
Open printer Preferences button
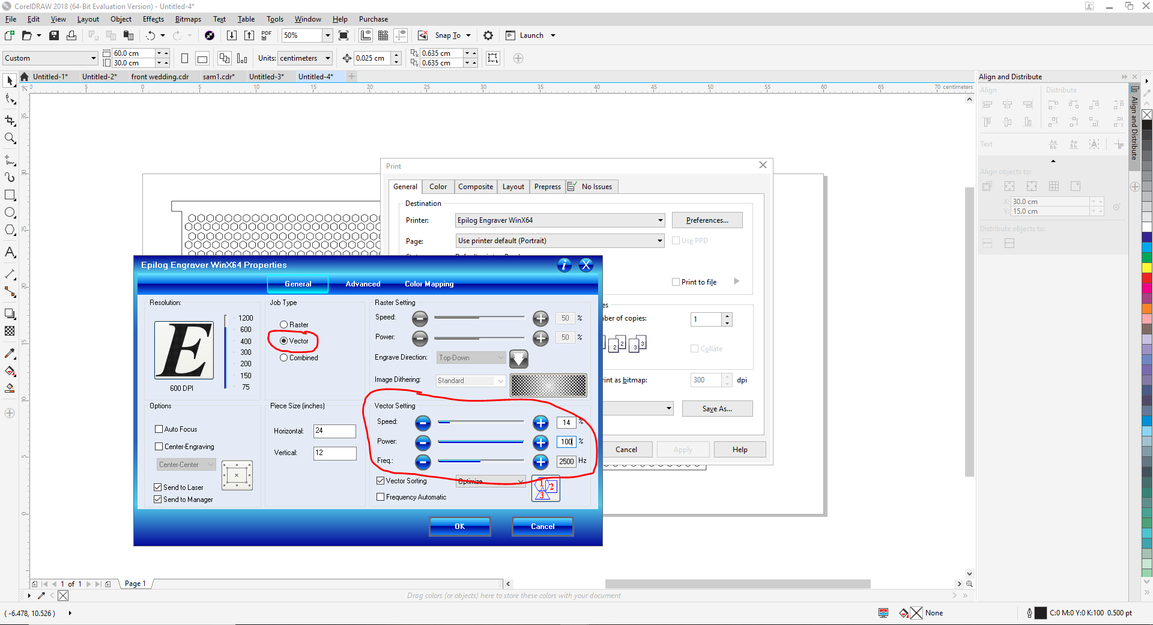(x=707, y=220)
